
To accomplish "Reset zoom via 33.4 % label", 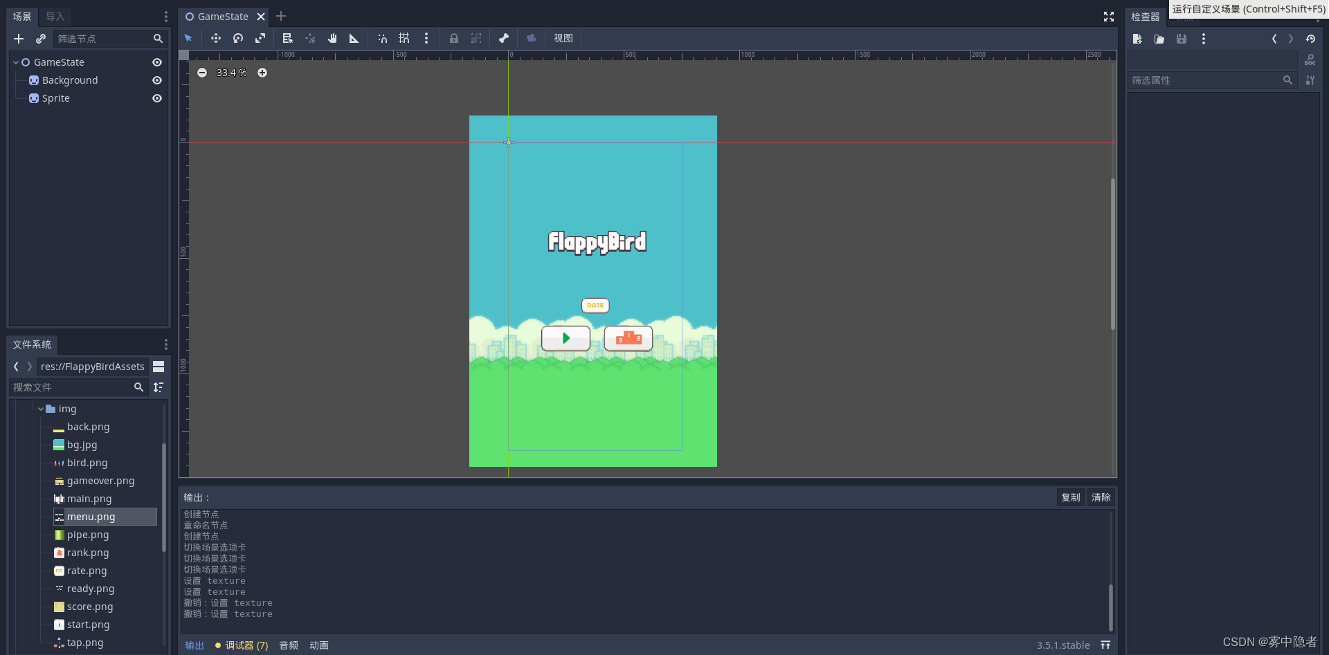I will tap(232, 73).
